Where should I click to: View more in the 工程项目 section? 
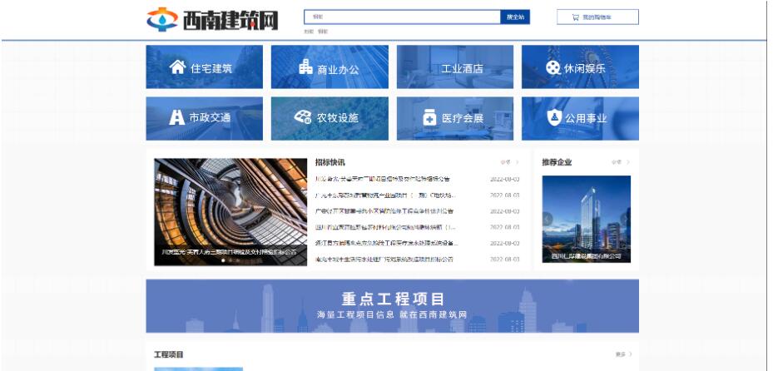[623, 354]
